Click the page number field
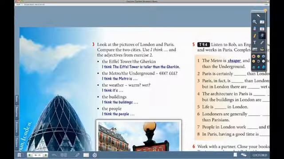284x159 pixels. point(37,155)
